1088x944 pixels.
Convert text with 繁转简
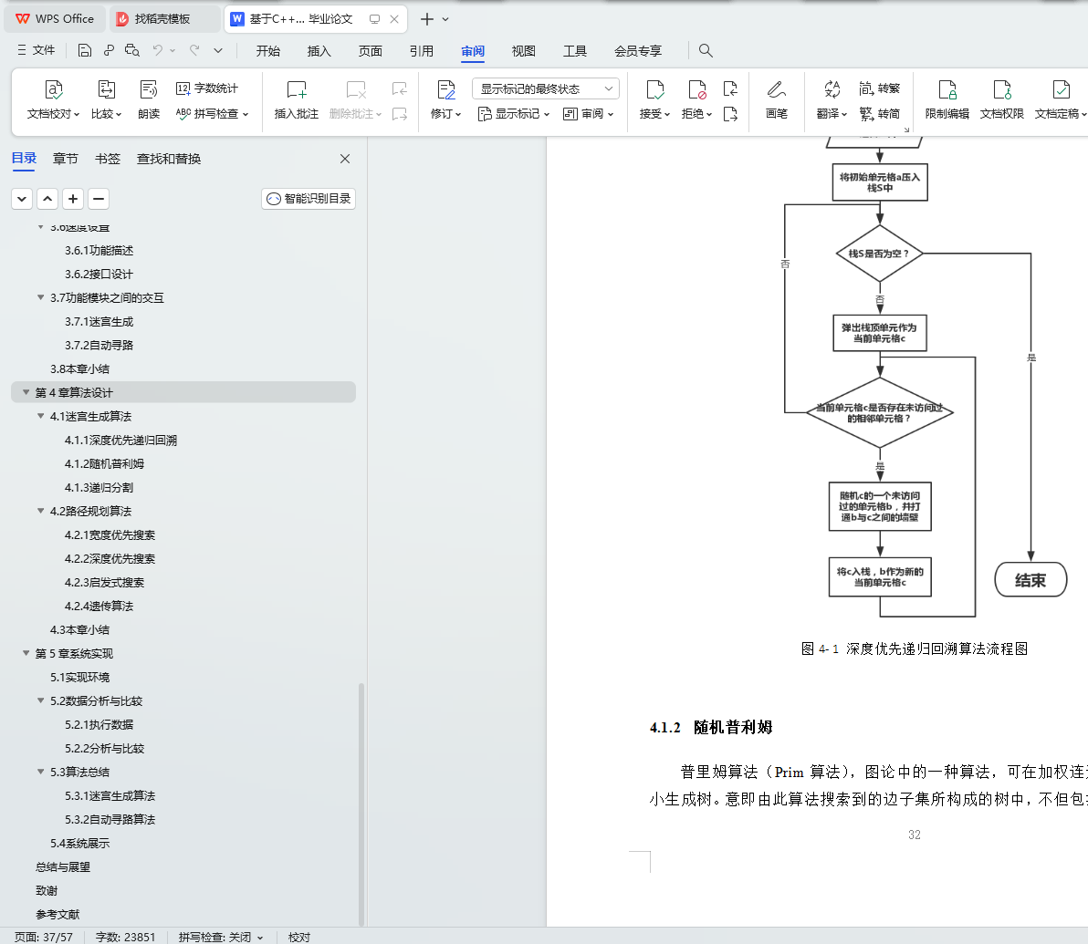tap(879, 114)
